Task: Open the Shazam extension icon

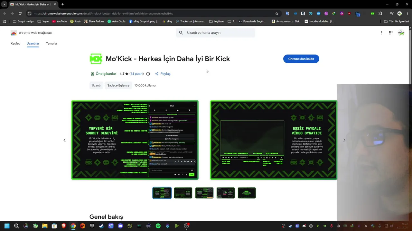Action: pyautogui.click(x=318, y=13)
